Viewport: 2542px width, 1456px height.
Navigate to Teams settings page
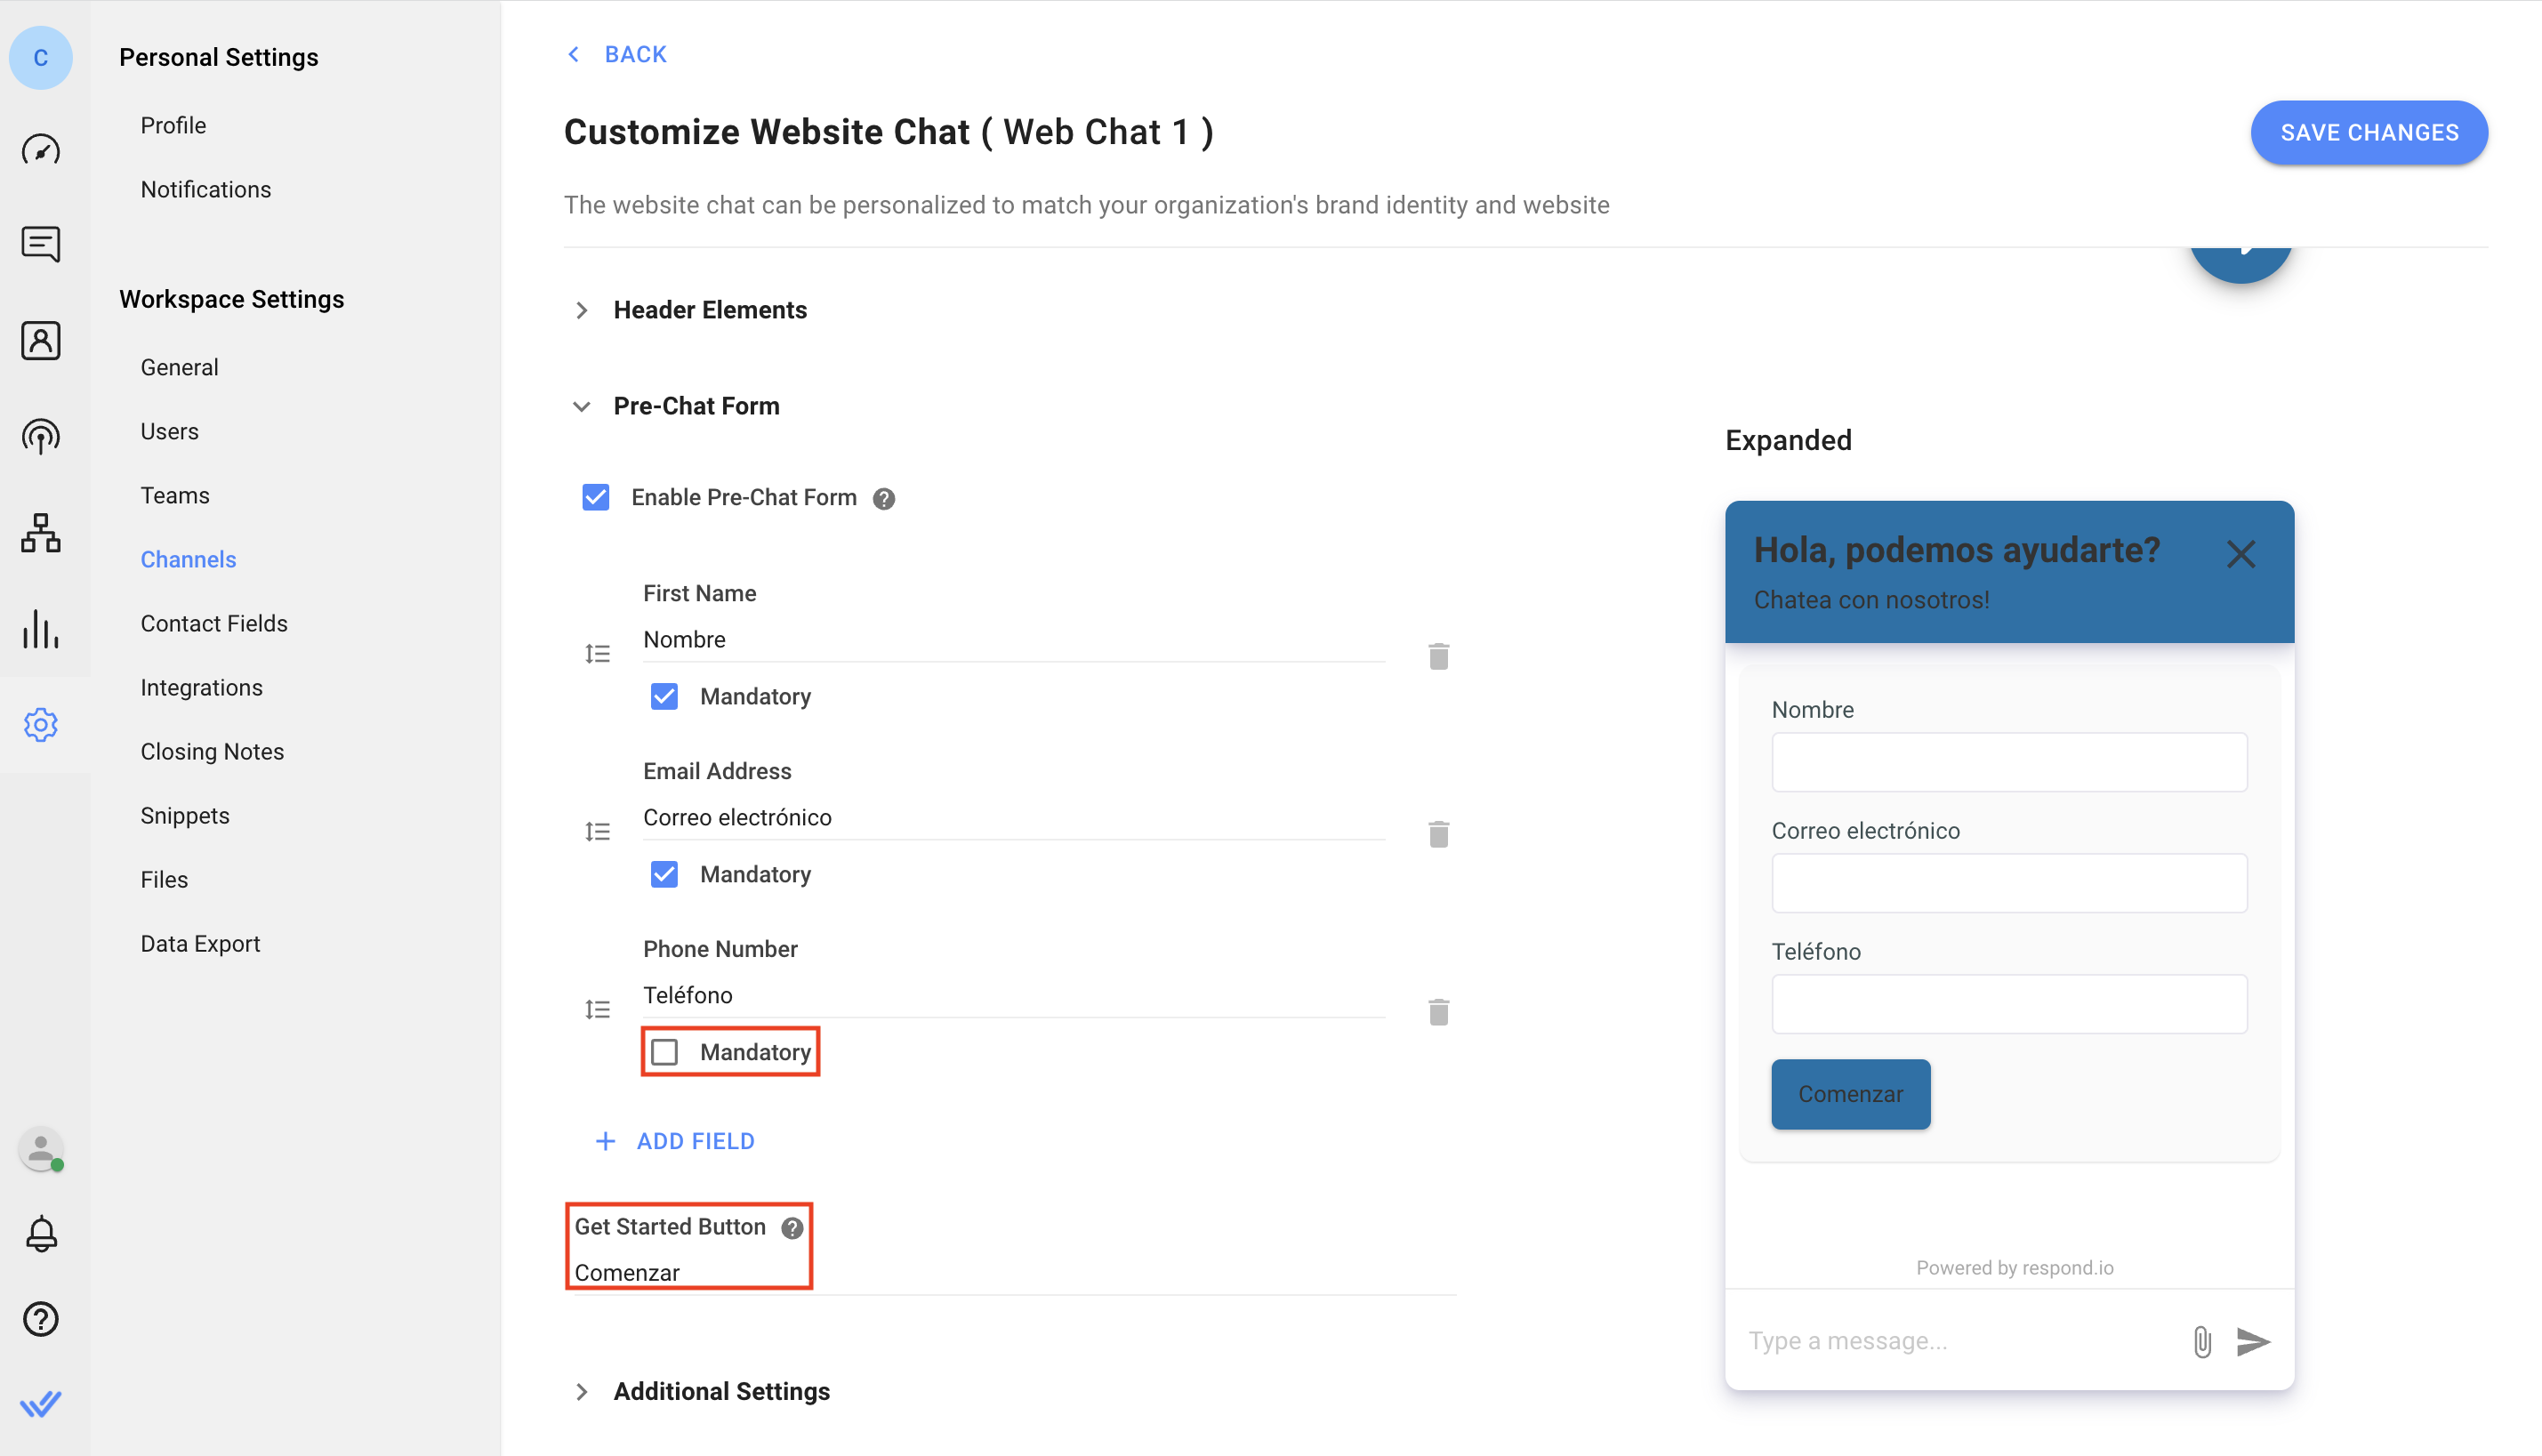point(174,494)
